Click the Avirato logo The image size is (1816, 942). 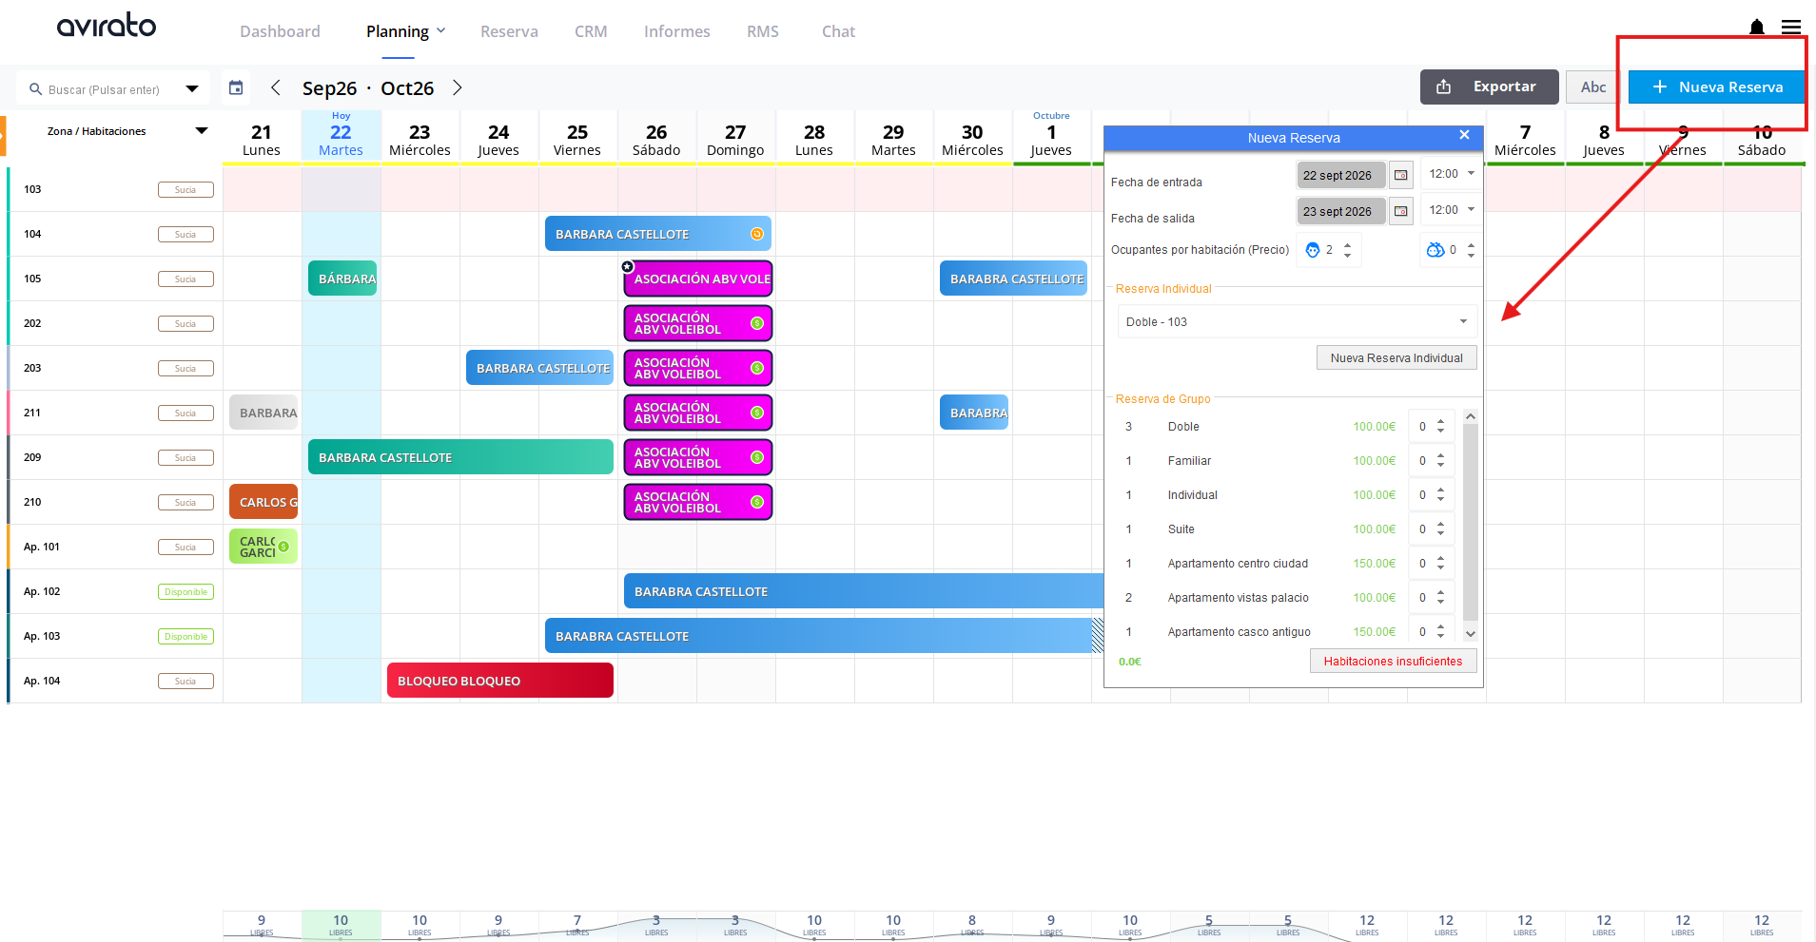click(x=107, y=26)
